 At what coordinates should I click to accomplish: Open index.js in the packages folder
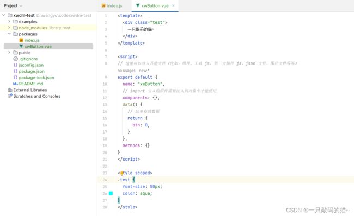point(32,40)
